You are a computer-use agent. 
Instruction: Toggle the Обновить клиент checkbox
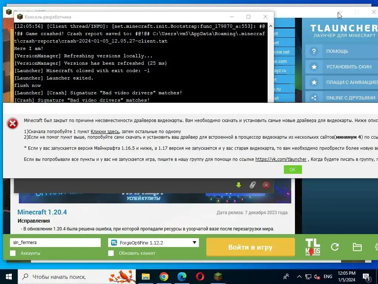click(111, 253)
